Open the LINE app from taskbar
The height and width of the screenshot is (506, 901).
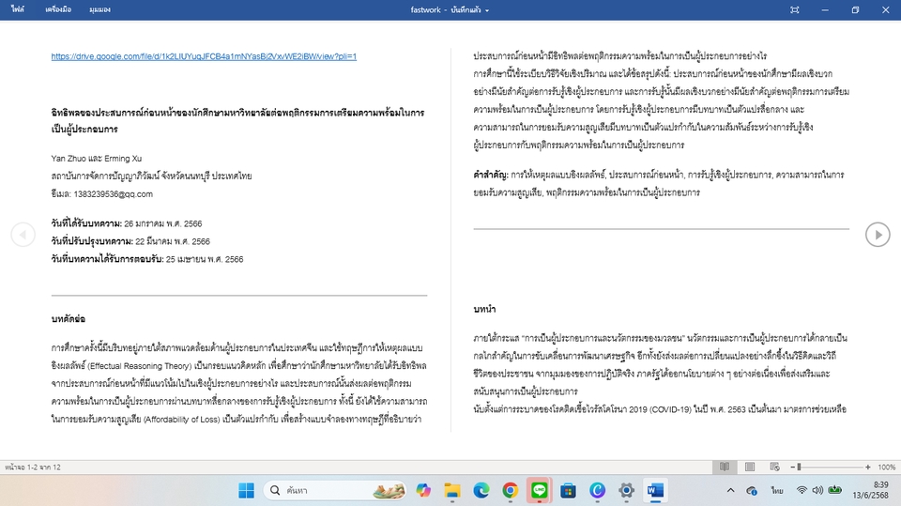pyautogui.click(x=539, y=490)
